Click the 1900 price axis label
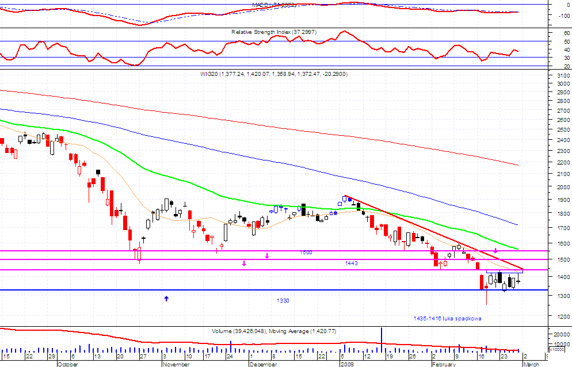This screenshot has height=367, width=572. coord(563,200)
